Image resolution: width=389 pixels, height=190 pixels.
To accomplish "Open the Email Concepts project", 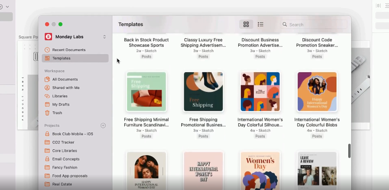I will pyautogui.click(x=75, y=159).
